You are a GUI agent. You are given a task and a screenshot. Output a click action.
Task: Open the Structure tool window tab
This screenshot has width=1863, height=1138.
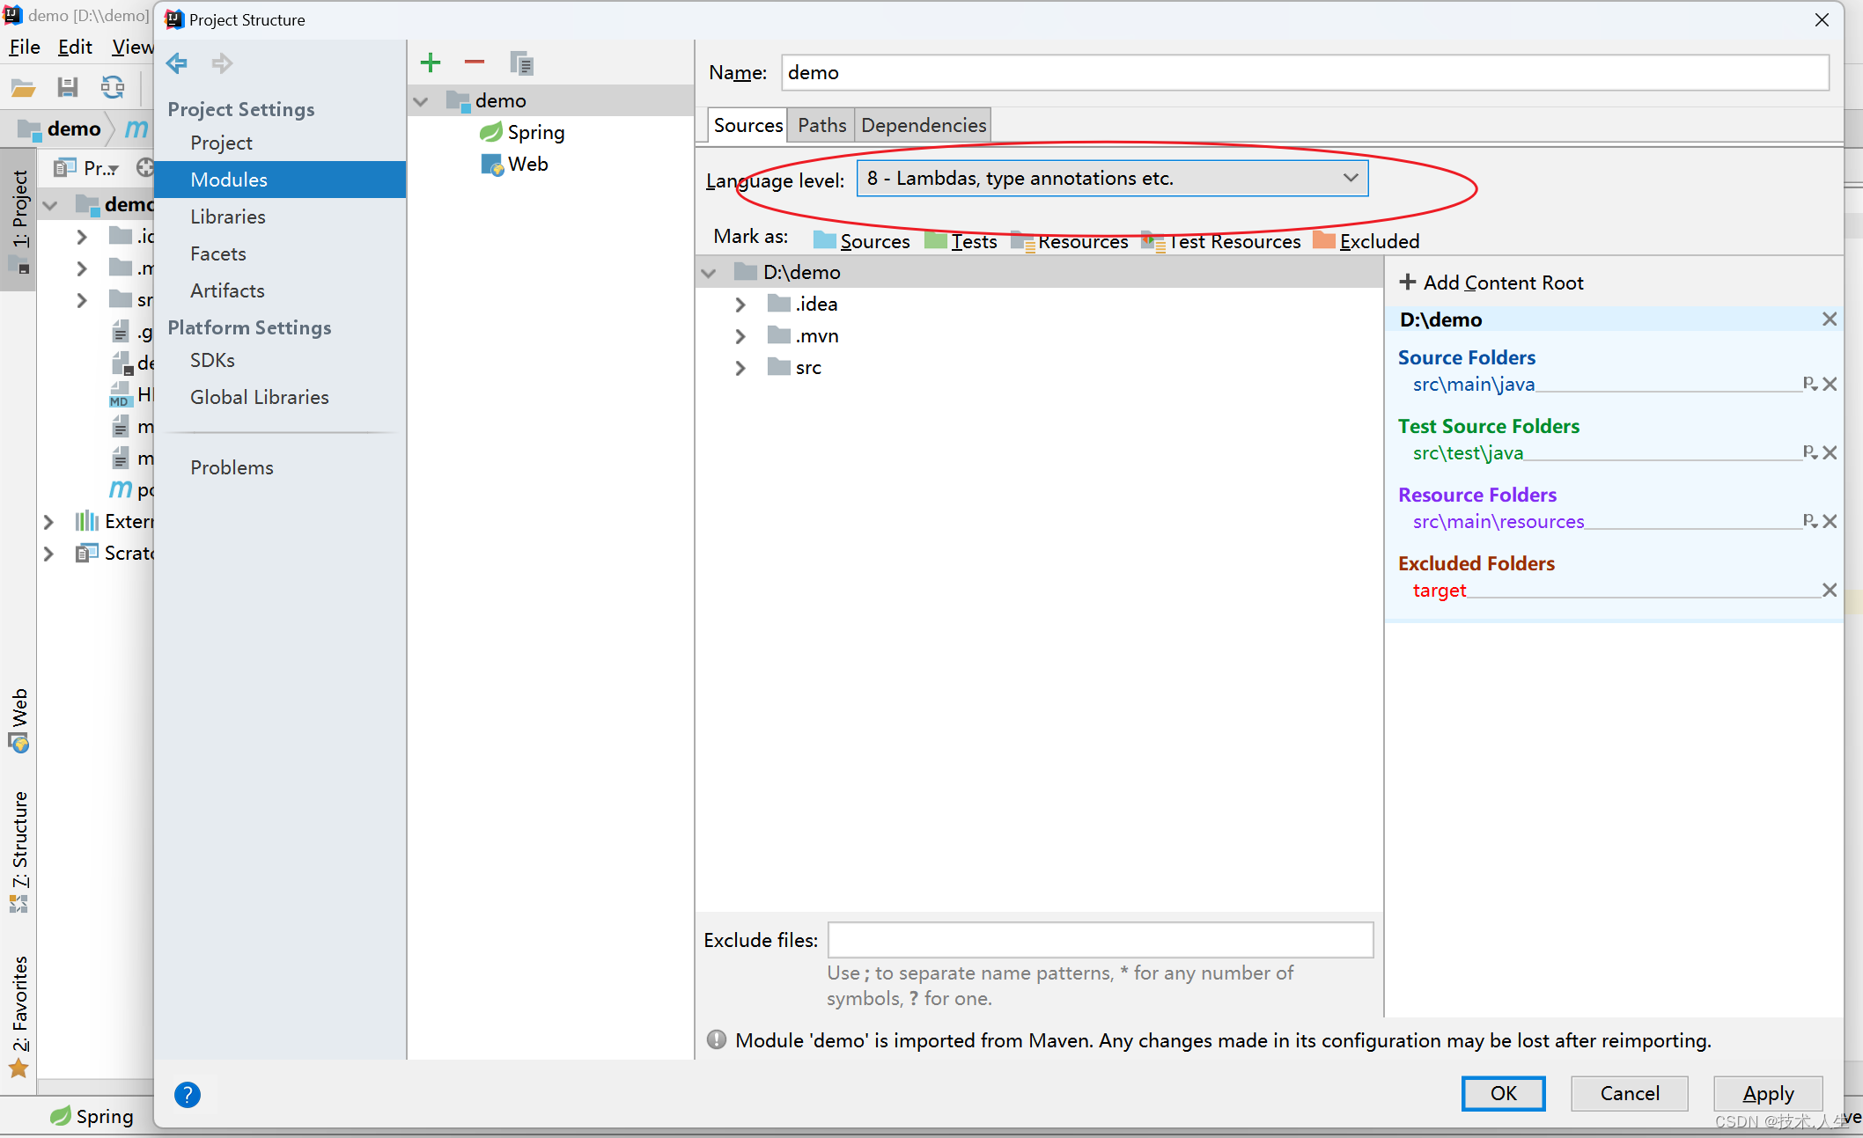pos(18,852)
